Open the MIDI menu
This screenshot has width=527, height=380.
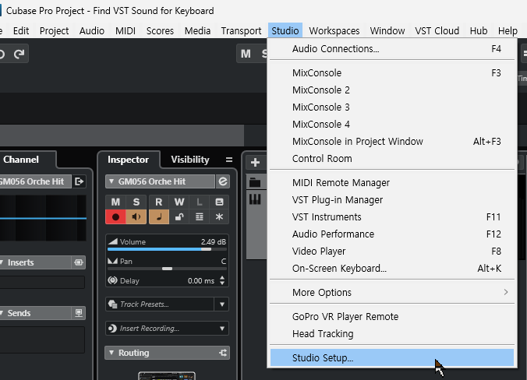click(126, 30)
